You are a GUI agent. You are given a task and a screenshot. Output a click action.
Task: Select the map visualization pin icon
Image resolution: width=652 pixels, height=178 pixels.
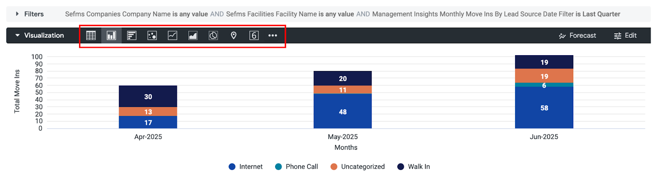233,36
